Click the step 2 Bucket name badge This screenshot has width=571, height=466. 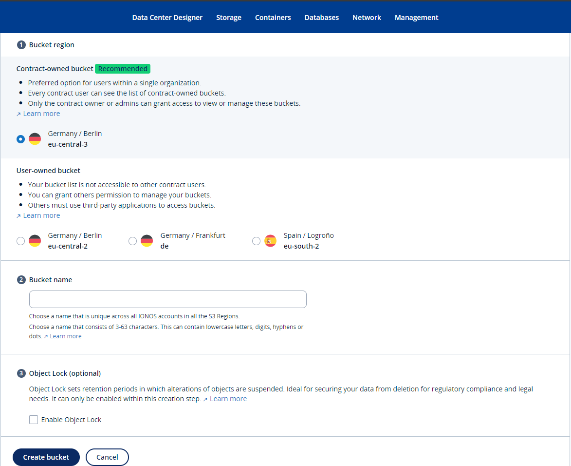tap(21, 279)
